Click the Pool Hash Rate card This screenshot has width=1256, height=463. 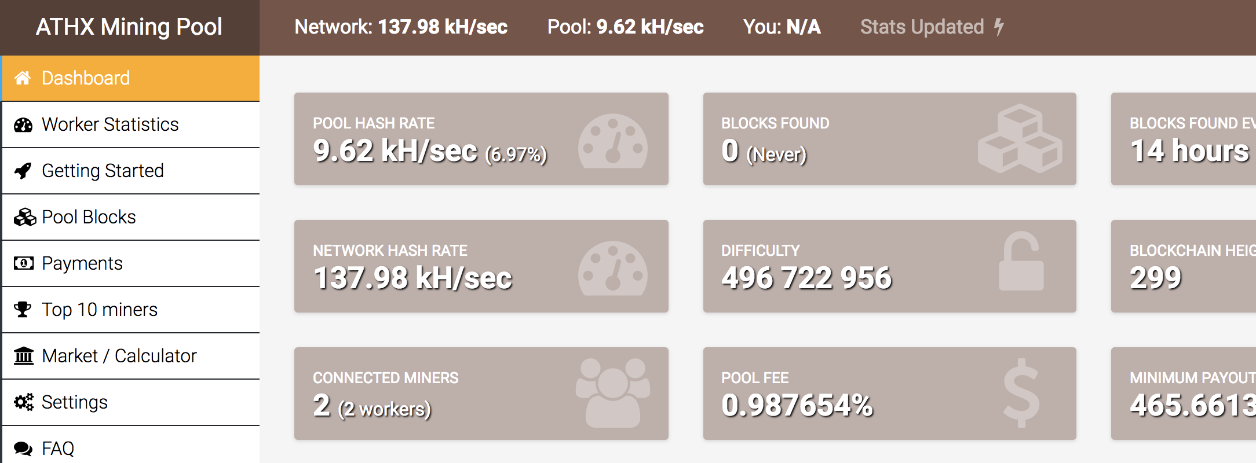(481, 139)
